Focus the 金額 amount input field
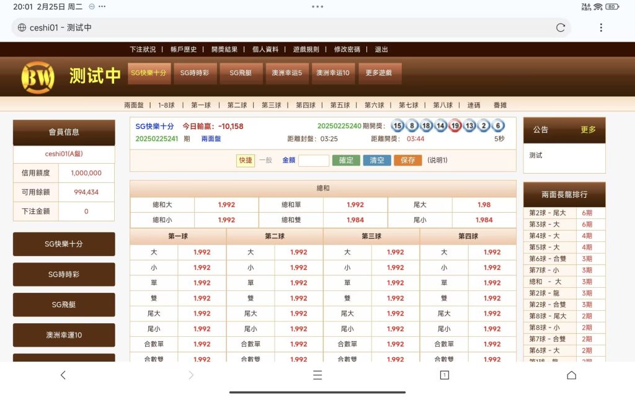 pos(314,161)
